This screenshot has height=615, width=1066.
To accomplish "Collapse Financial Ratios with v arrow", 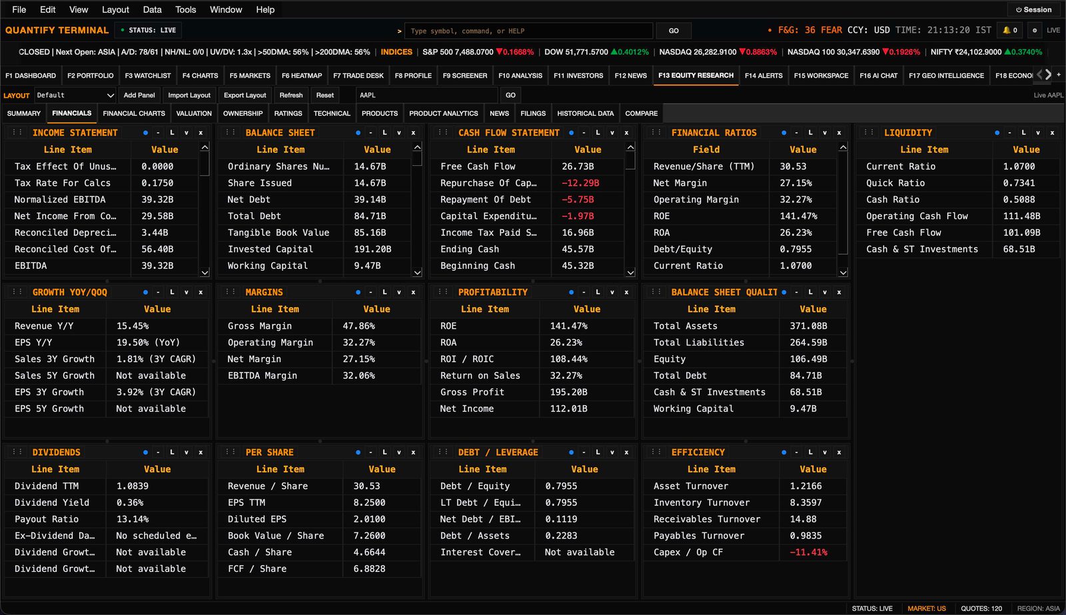I will coord(825,132).
